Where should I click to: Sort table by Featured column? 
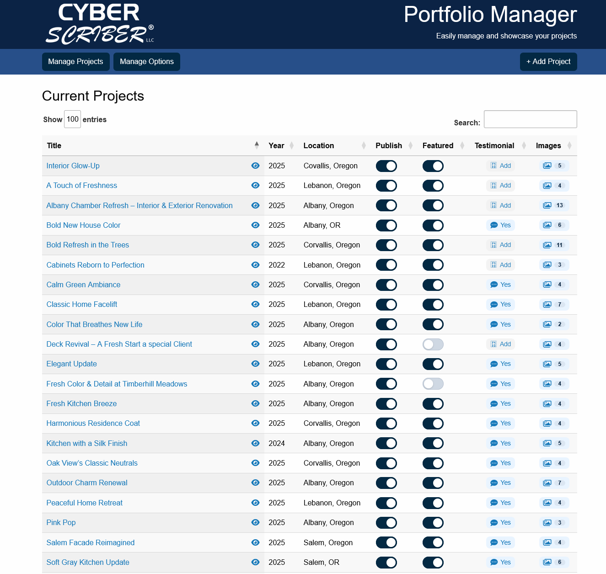tap(444, 145)
